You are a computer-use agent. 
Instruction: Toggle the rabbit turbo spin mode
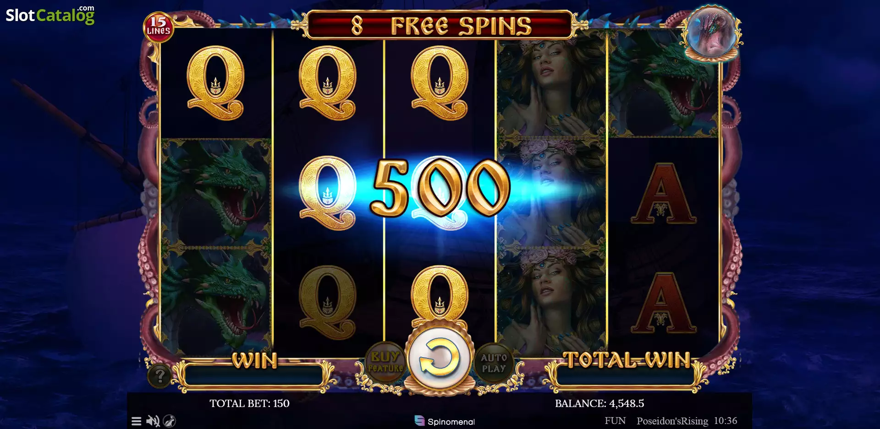pos(169,421)
